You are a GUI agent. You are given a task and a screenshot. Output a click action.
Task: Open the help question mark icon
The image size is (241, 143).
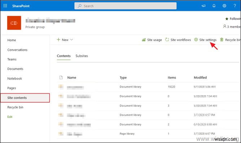(x=235, y=6)
